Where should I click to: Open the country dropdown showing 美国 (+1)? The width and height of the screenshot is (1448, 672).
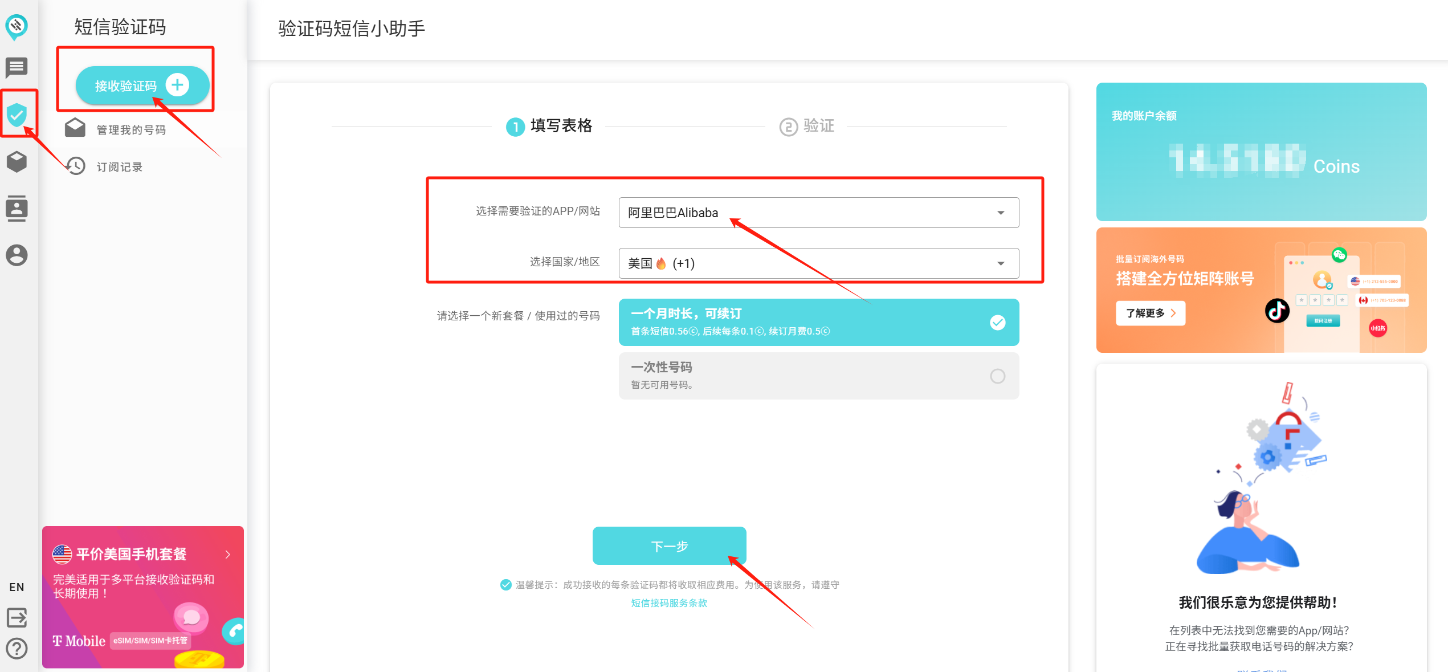(x=818, y=263)
